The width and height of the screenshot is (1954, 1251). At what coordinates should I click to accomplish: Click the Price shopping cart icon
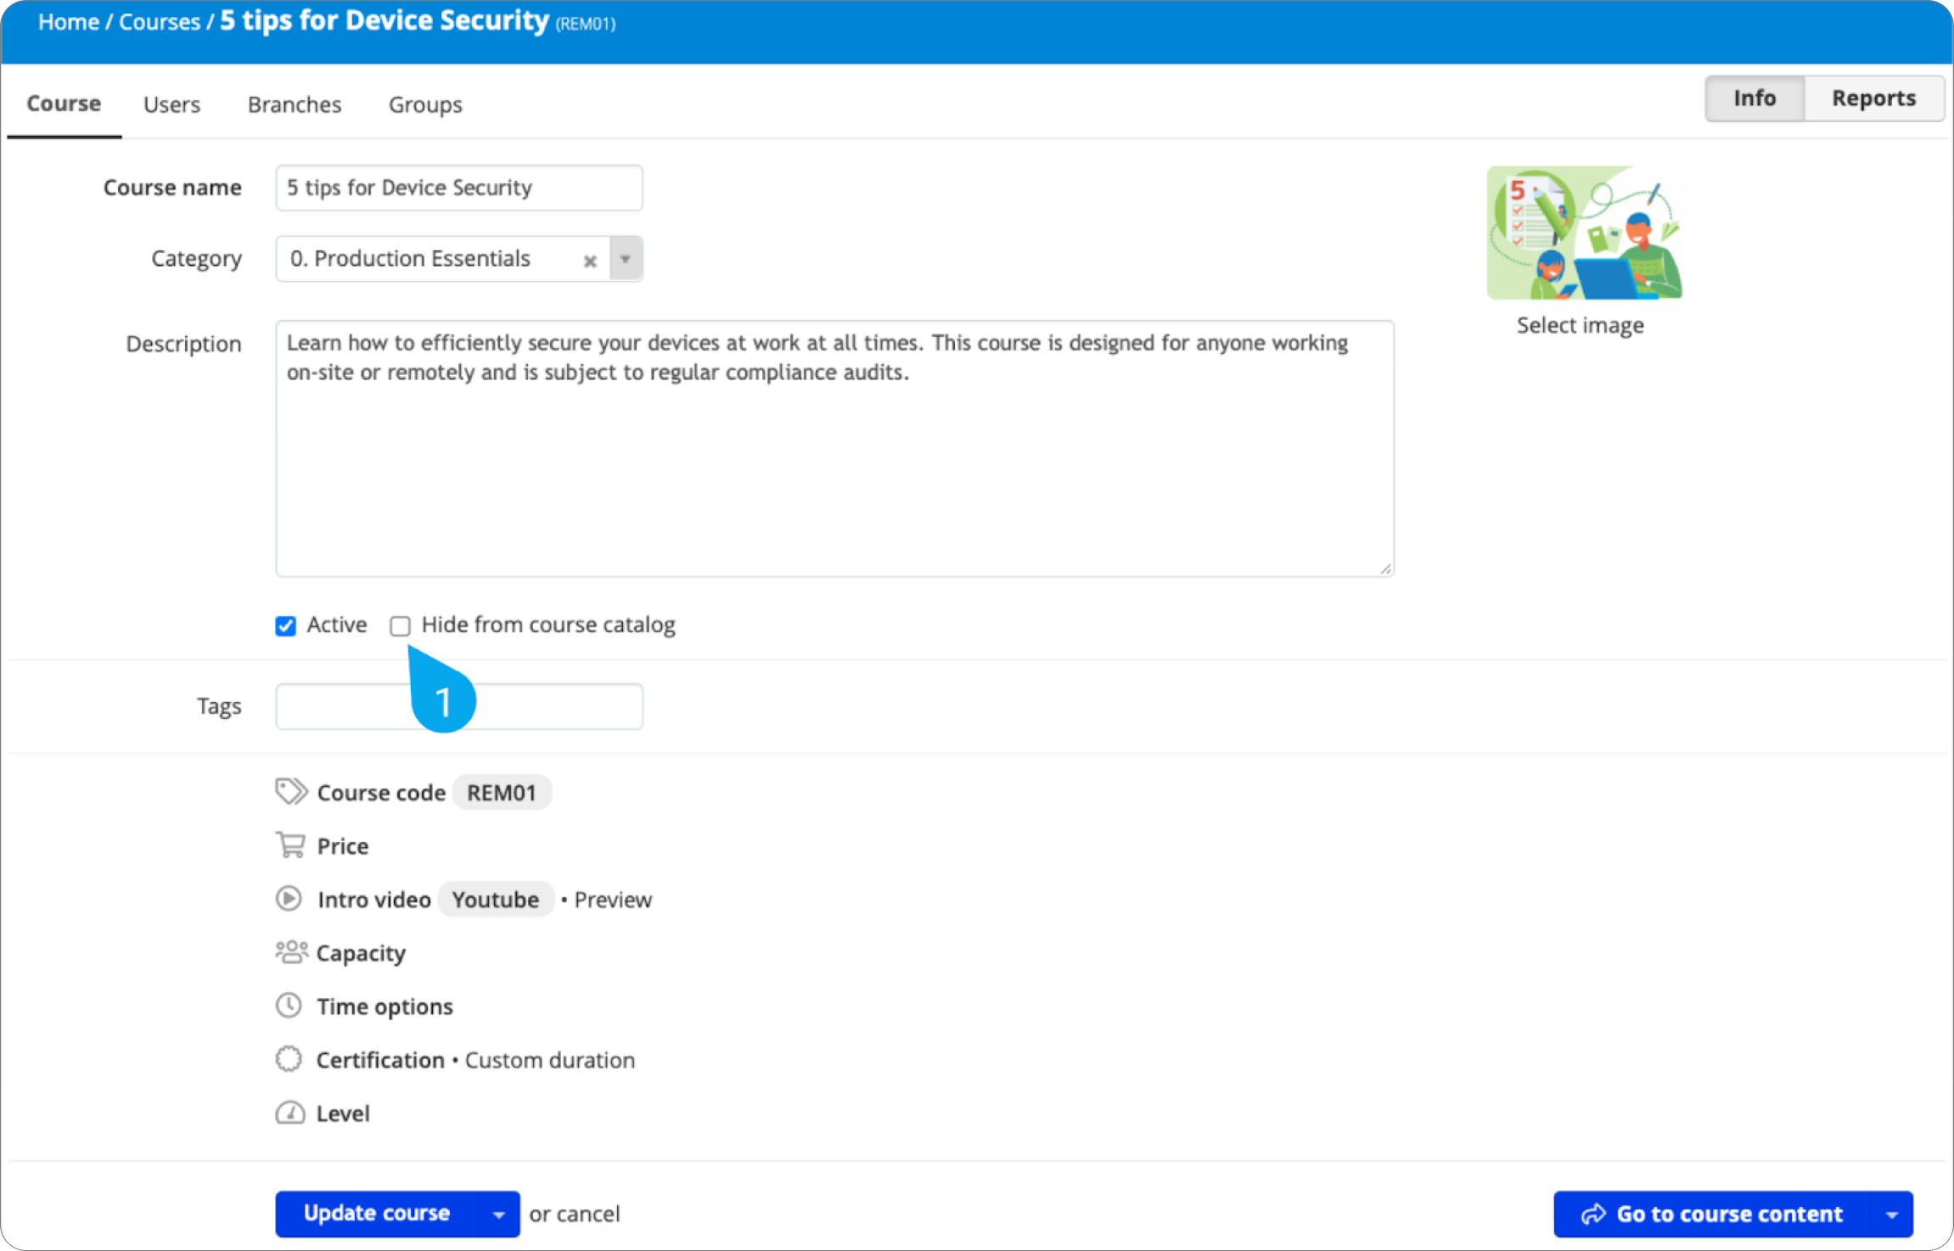290,845
